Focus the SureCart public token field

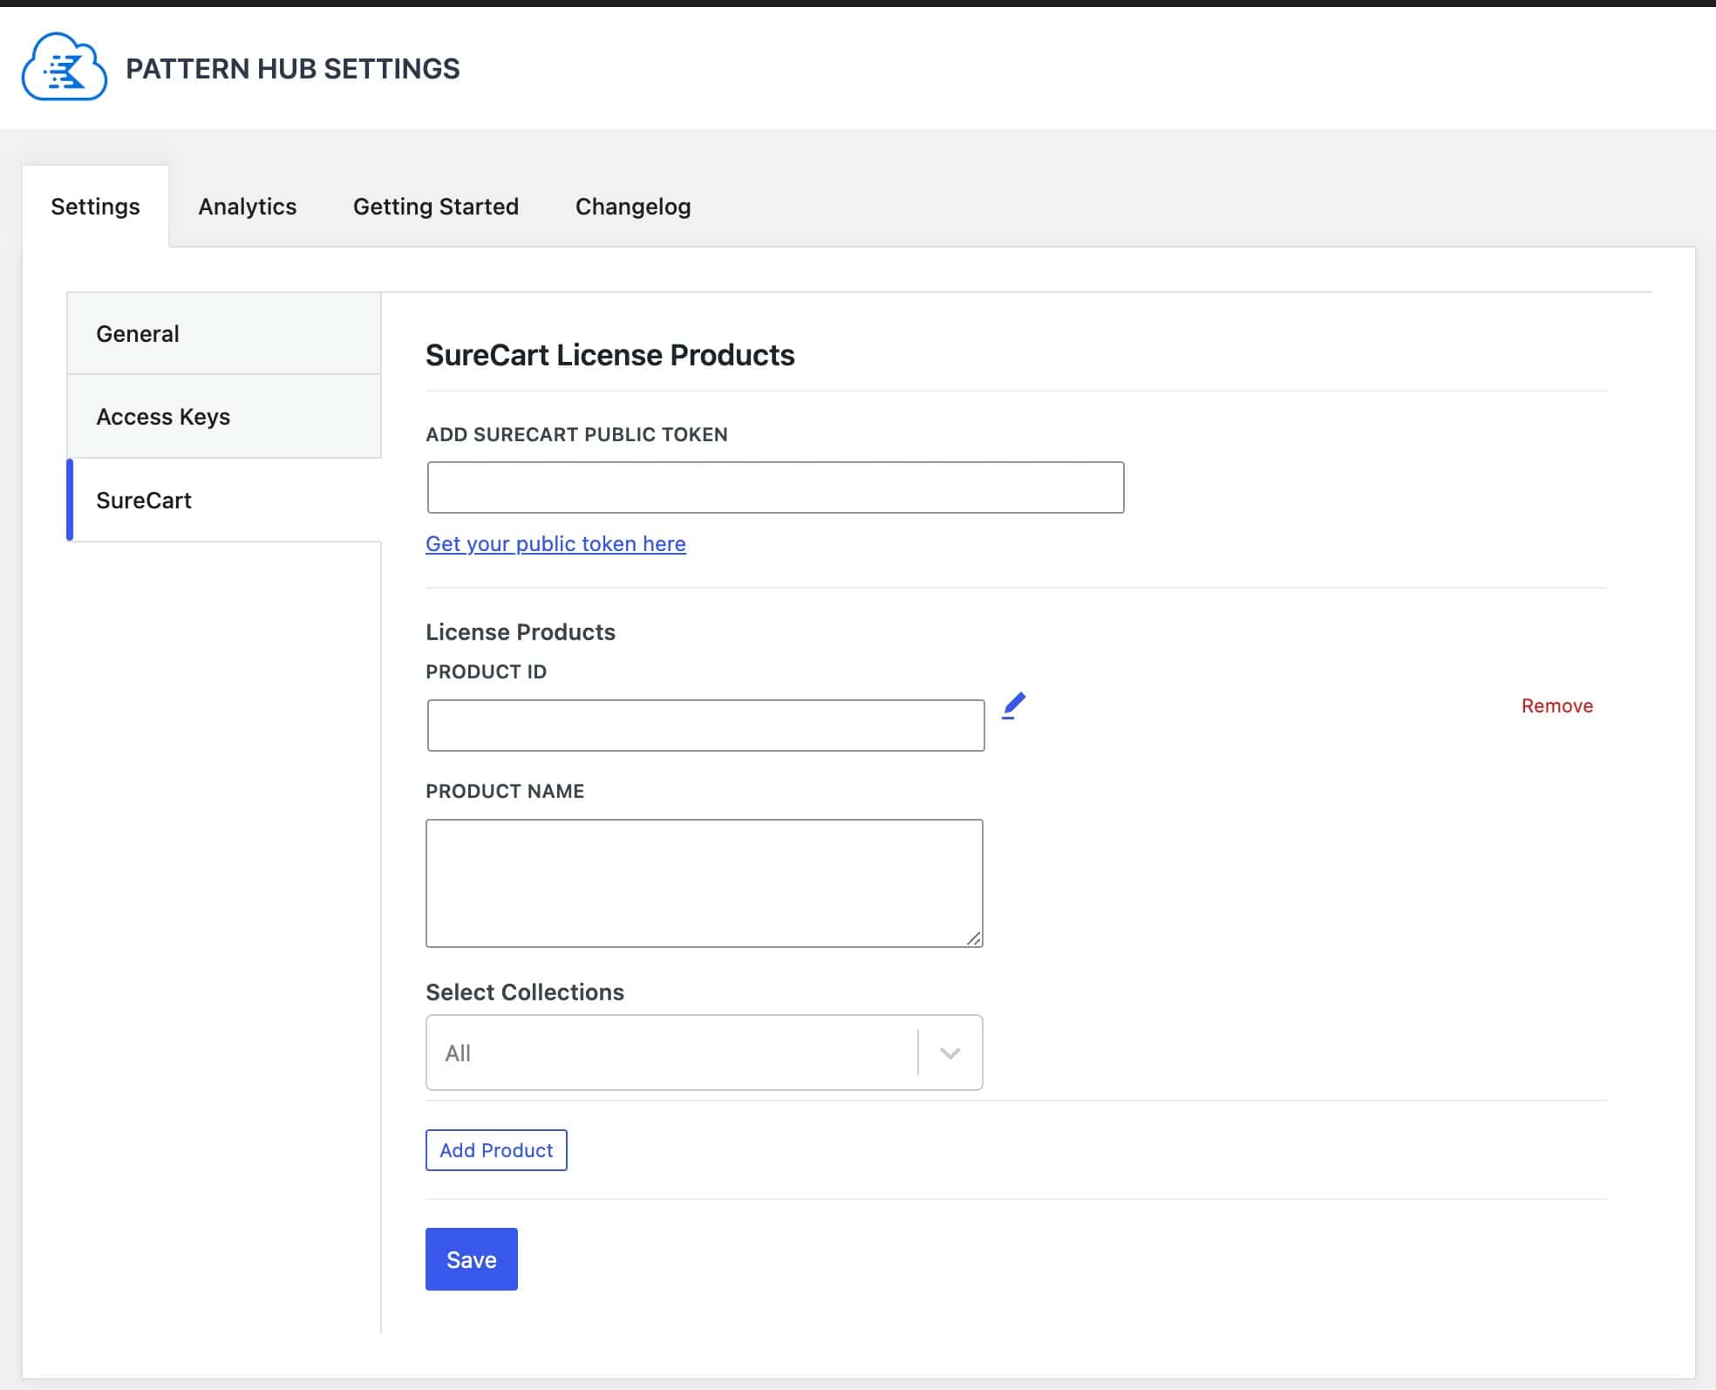(775, 487)
